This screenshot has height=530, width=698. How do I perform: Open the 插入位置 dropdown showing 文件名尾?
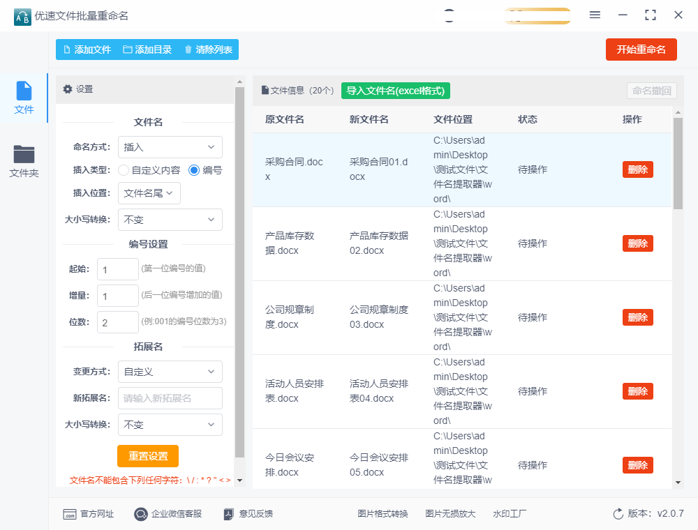click(x=149, y=193)
